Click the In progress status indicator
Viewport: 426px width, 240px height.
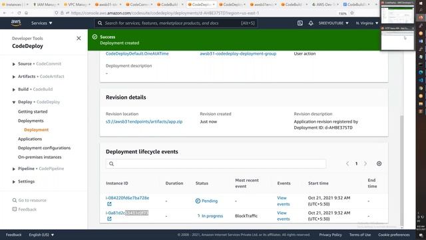(210, 216)
